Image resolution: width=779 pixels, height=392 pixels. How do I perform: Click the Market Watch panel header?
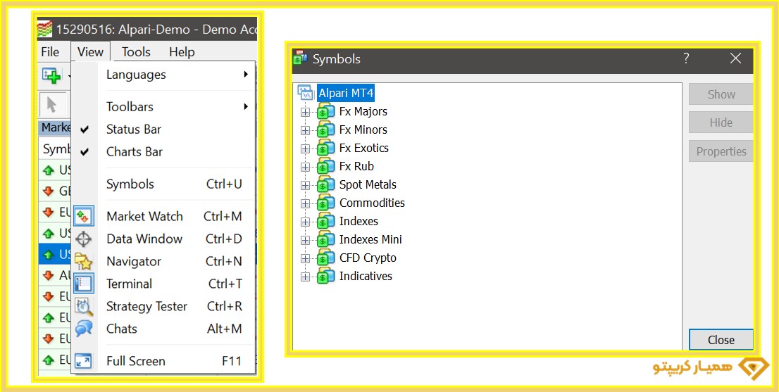pos(55,128)
